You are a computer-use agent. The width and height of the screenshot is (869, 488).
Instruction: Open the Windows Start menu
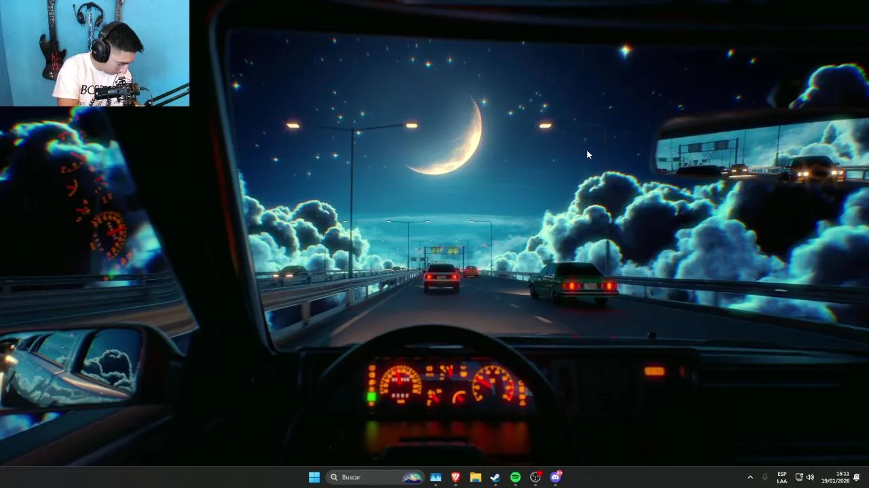314,477
